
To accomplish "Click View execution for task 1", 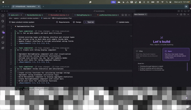I will (x=61, y=31).
